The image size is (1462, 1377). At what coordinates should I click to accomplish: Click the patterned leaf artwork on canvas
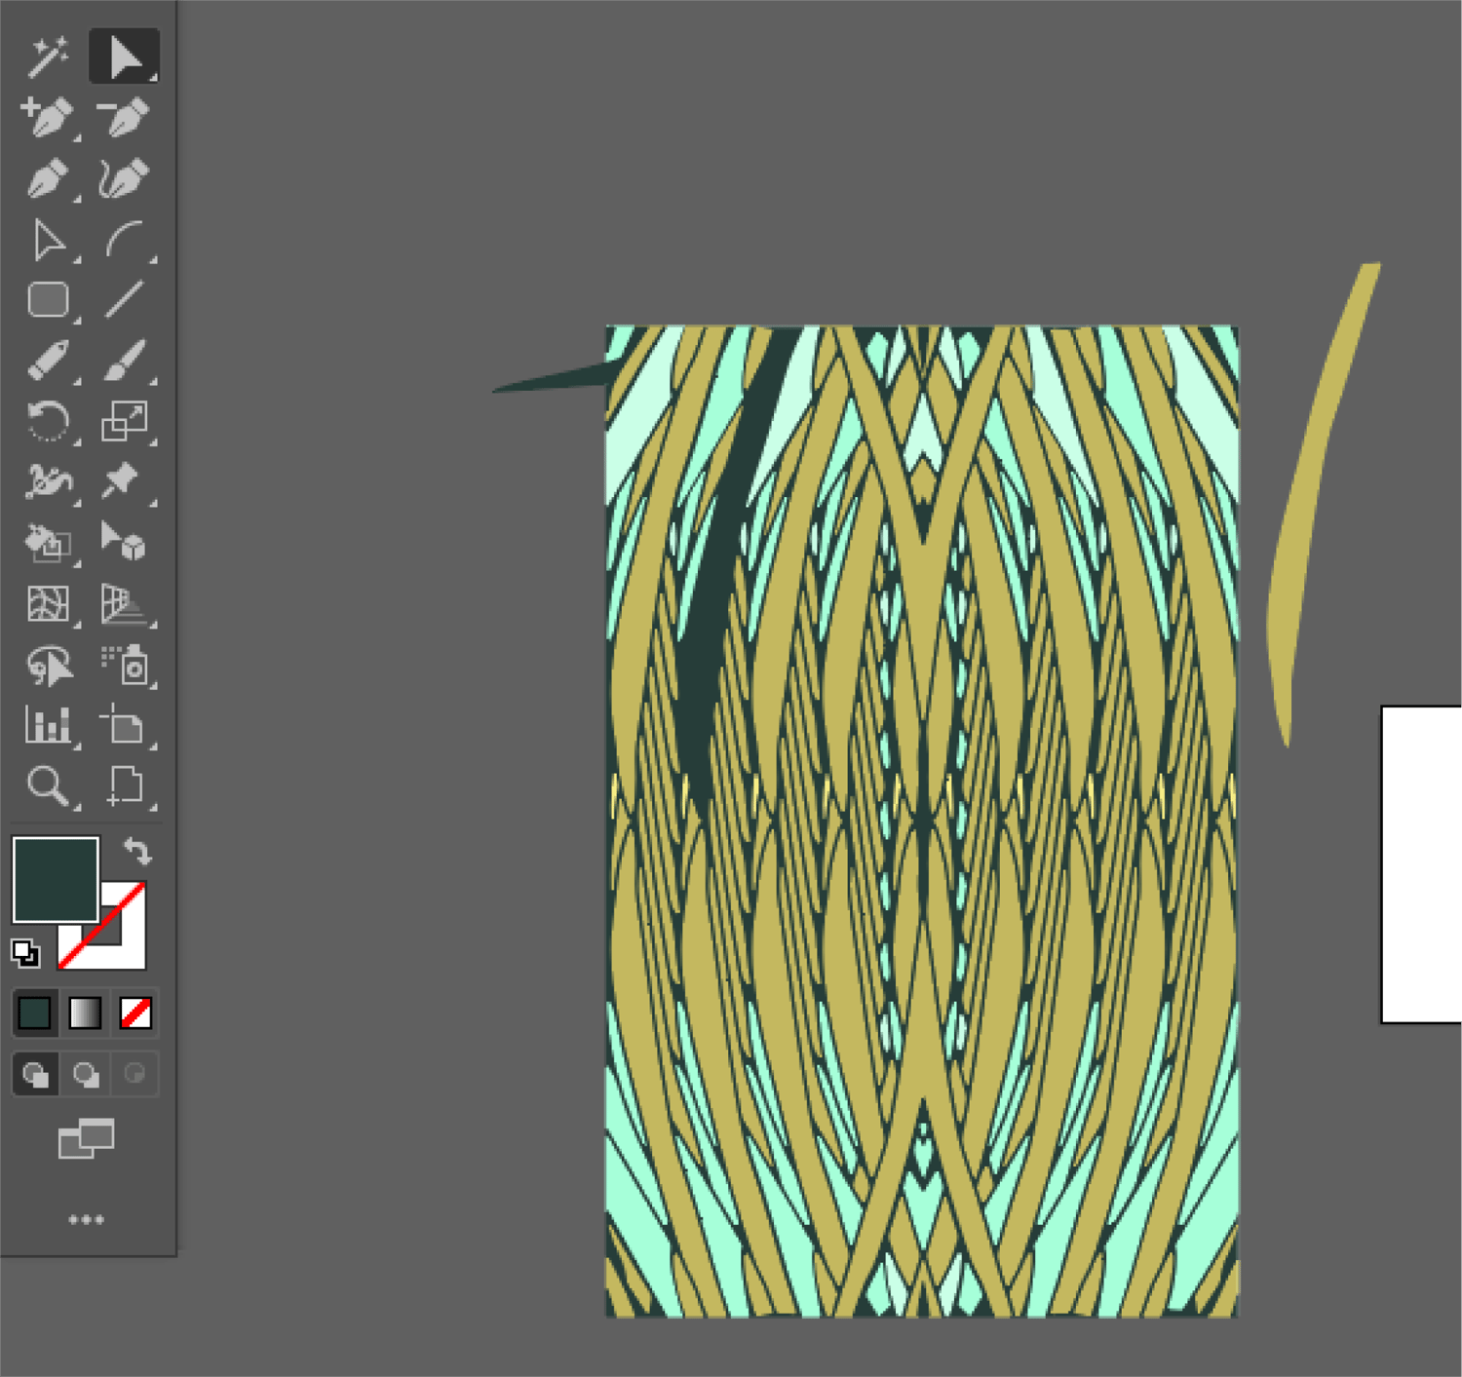click(x=922, y=822)
